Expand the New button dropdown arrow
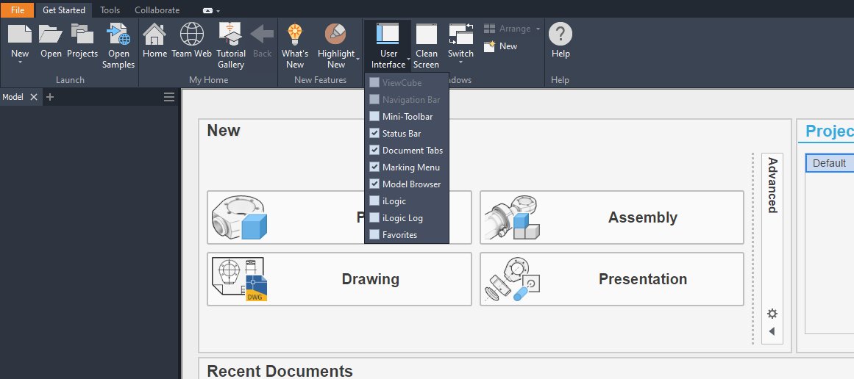The height and width of the screenshot is (379, 854). (x=20, y=62)
